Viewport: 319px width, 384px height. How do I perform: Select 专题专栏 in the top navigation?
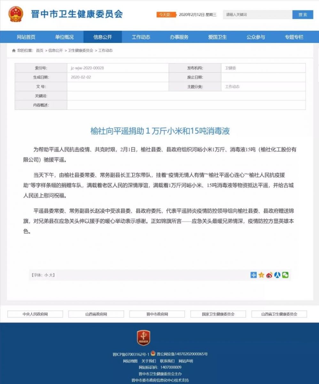click(294, 37)
